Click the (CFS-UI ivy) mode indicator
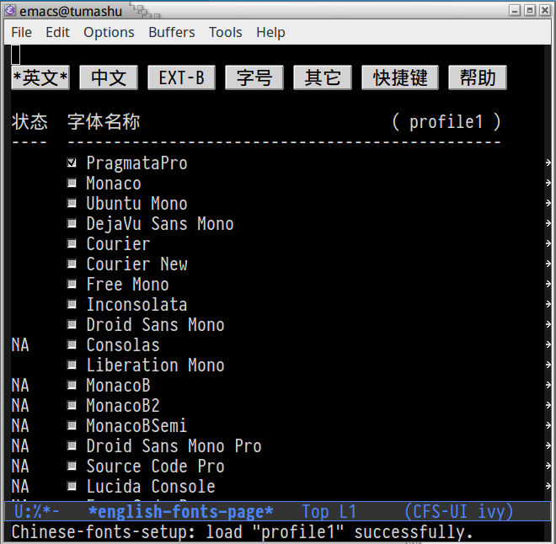This screenshot has width=556, height=544. coord(458,511)
